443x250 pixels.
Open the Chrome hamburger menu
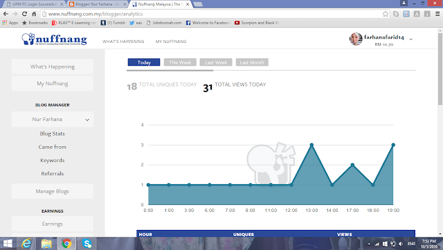click(437, 14)
